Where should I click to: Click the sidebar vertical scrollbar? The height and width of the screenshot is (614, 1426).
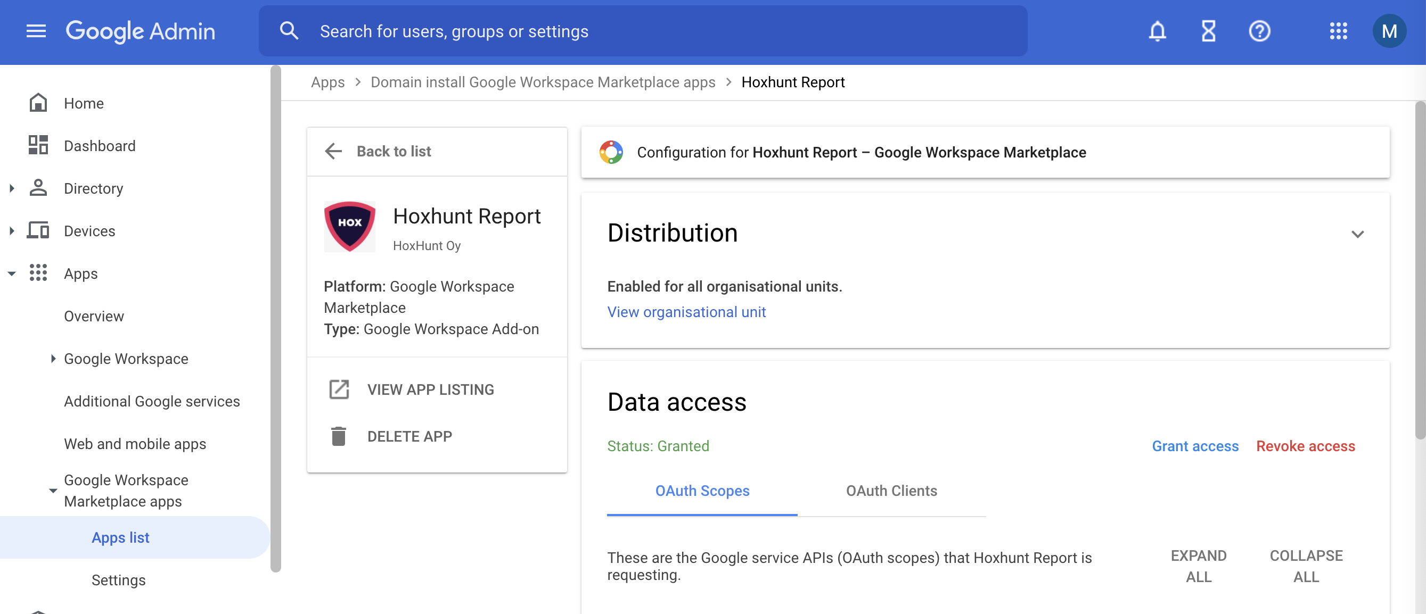(276, 318)
